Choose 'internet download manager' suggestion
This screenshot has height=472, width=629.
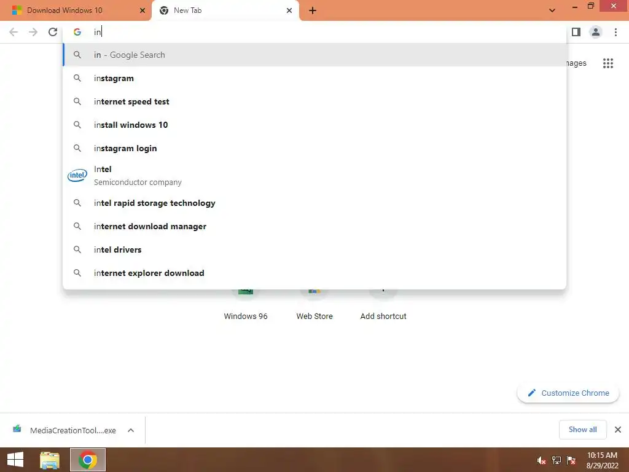314,226
